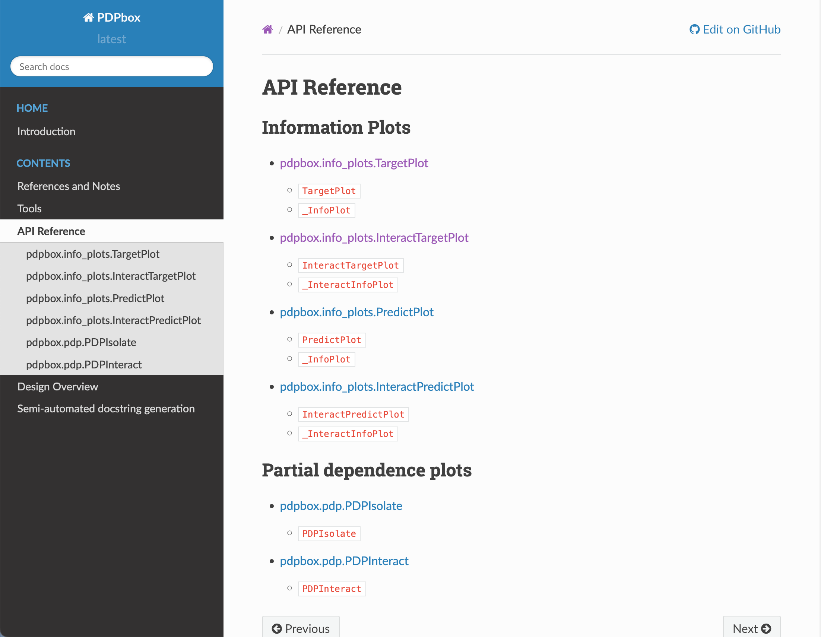Image resolution: width=821 pixels, height=637 pixels.
Task: Click the latest version label
Action: tap(111, 39)
